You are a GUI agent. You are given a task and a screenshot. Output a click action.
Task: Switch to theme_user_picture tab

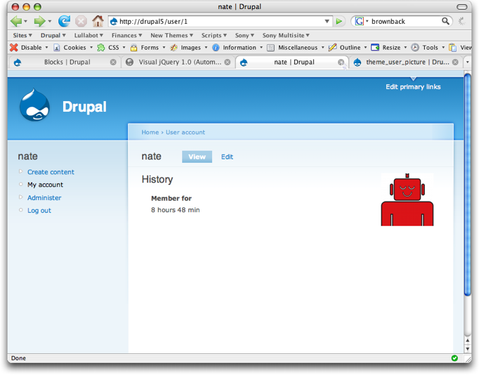[407, 63]
